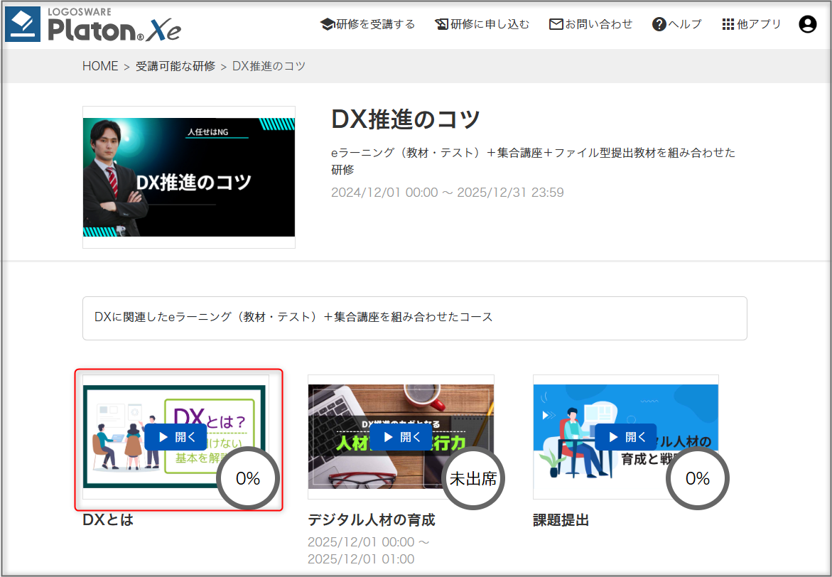The image size is (832, 577).
Task: Open the DXとは lesson with 開く button
Action: pos(175,437)
